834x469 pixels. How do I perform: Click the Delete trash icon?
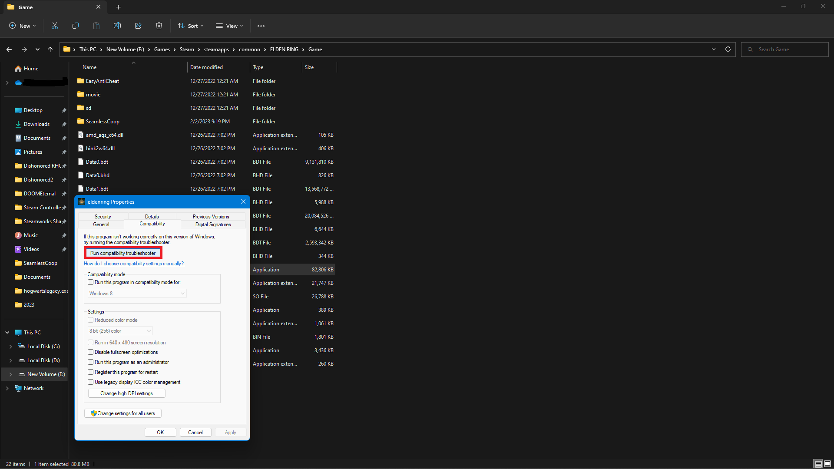tap(159, 26)
